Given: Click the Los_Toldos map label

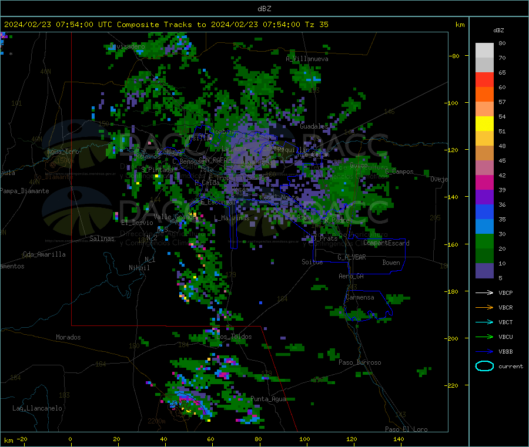Looking at the screenshot, I should tap(234, 337).
